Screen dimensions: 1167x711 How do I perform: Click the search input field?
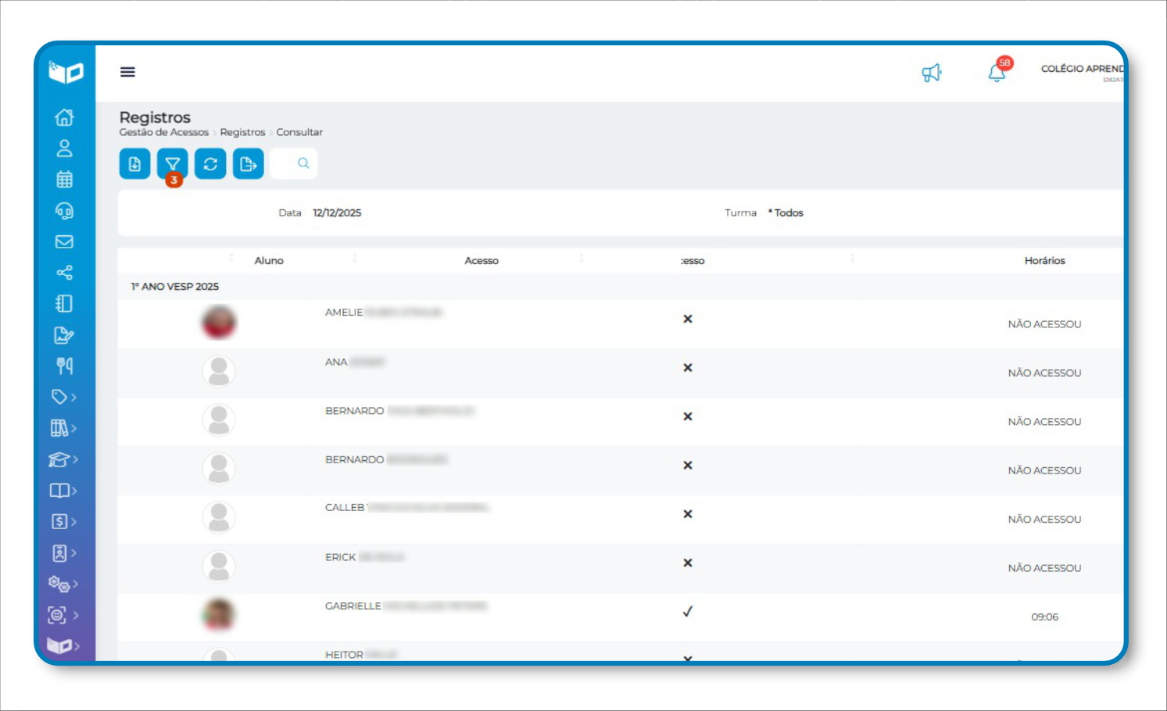pos(293,163)
